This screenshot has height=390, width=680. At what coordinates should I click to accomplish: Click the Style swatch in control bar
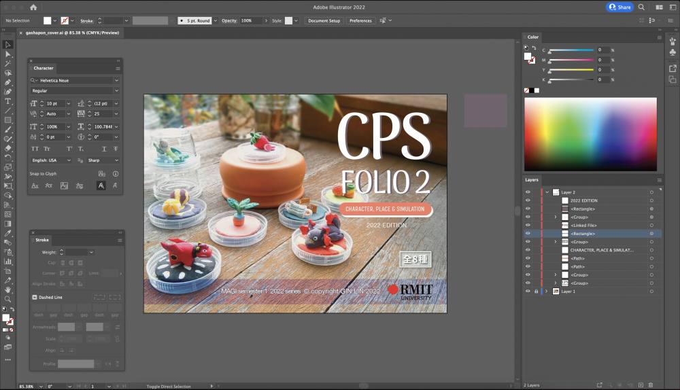[x=288, y=20]
